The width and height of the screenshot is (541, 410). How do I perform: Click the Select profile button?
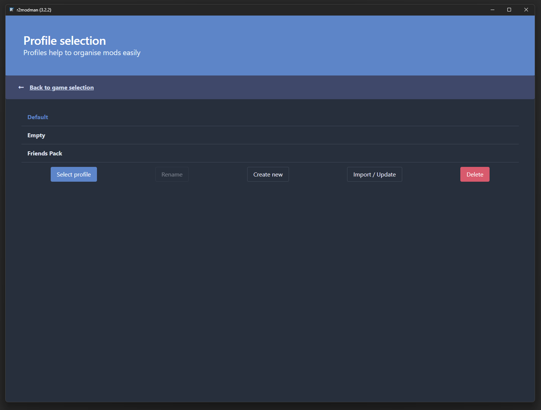tap(74, 174)
